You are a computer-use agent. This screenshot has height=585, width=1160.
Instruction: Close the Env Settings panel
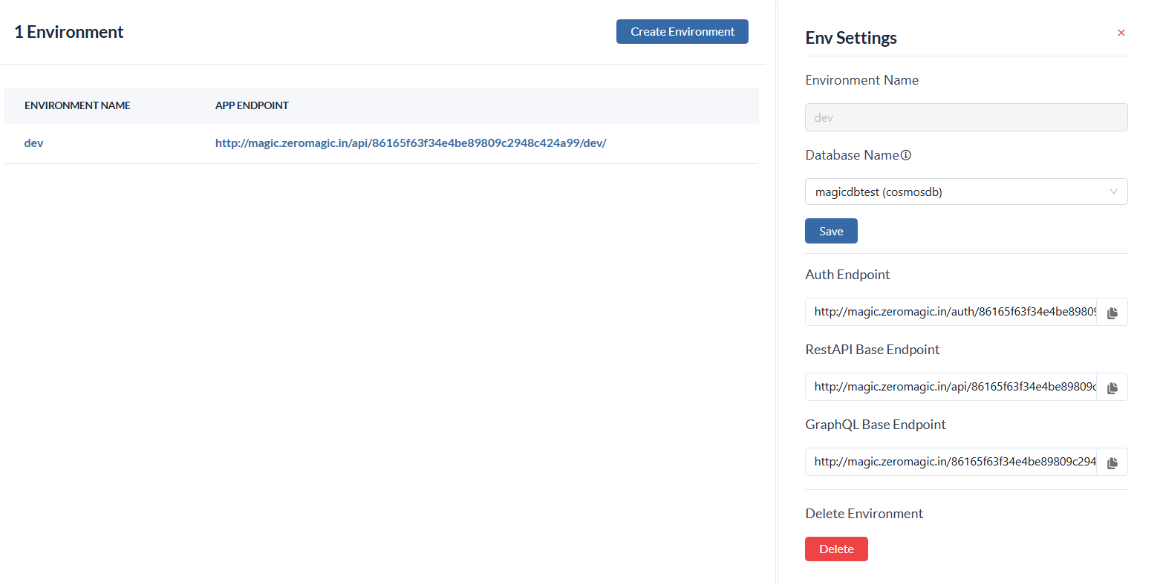pos(1121,33)
